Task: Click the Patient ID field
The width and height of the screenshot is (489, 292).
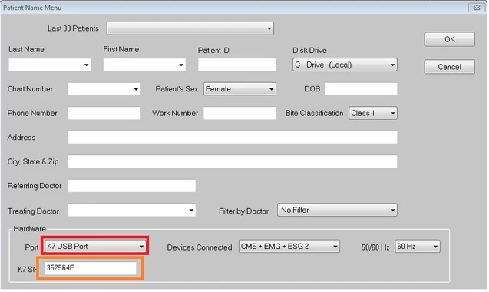Action: [238, 65]
